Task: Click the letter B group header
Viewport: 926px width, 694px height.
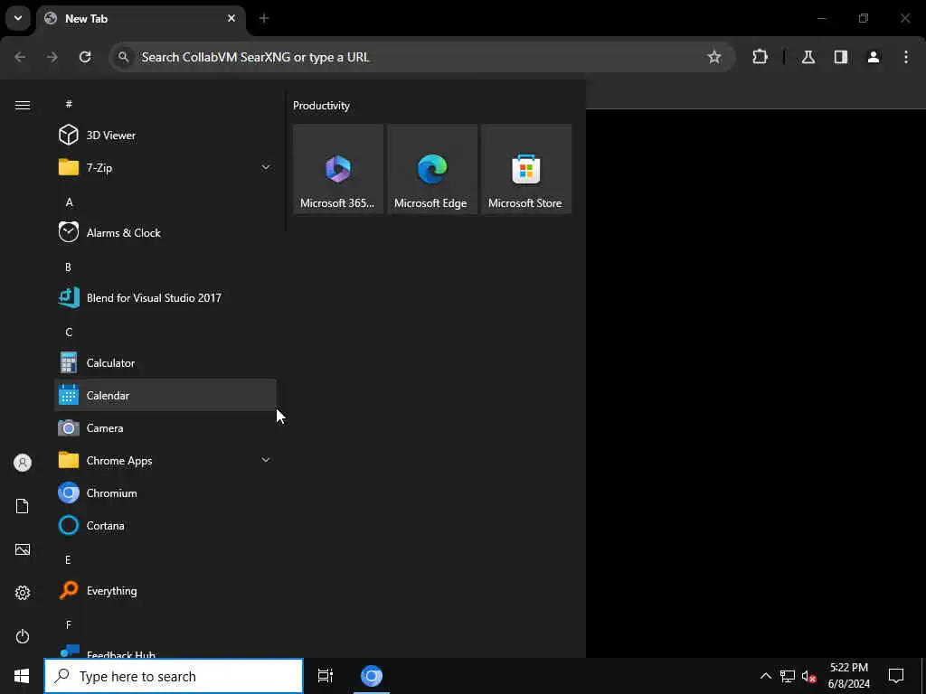Action: [69, 267]
